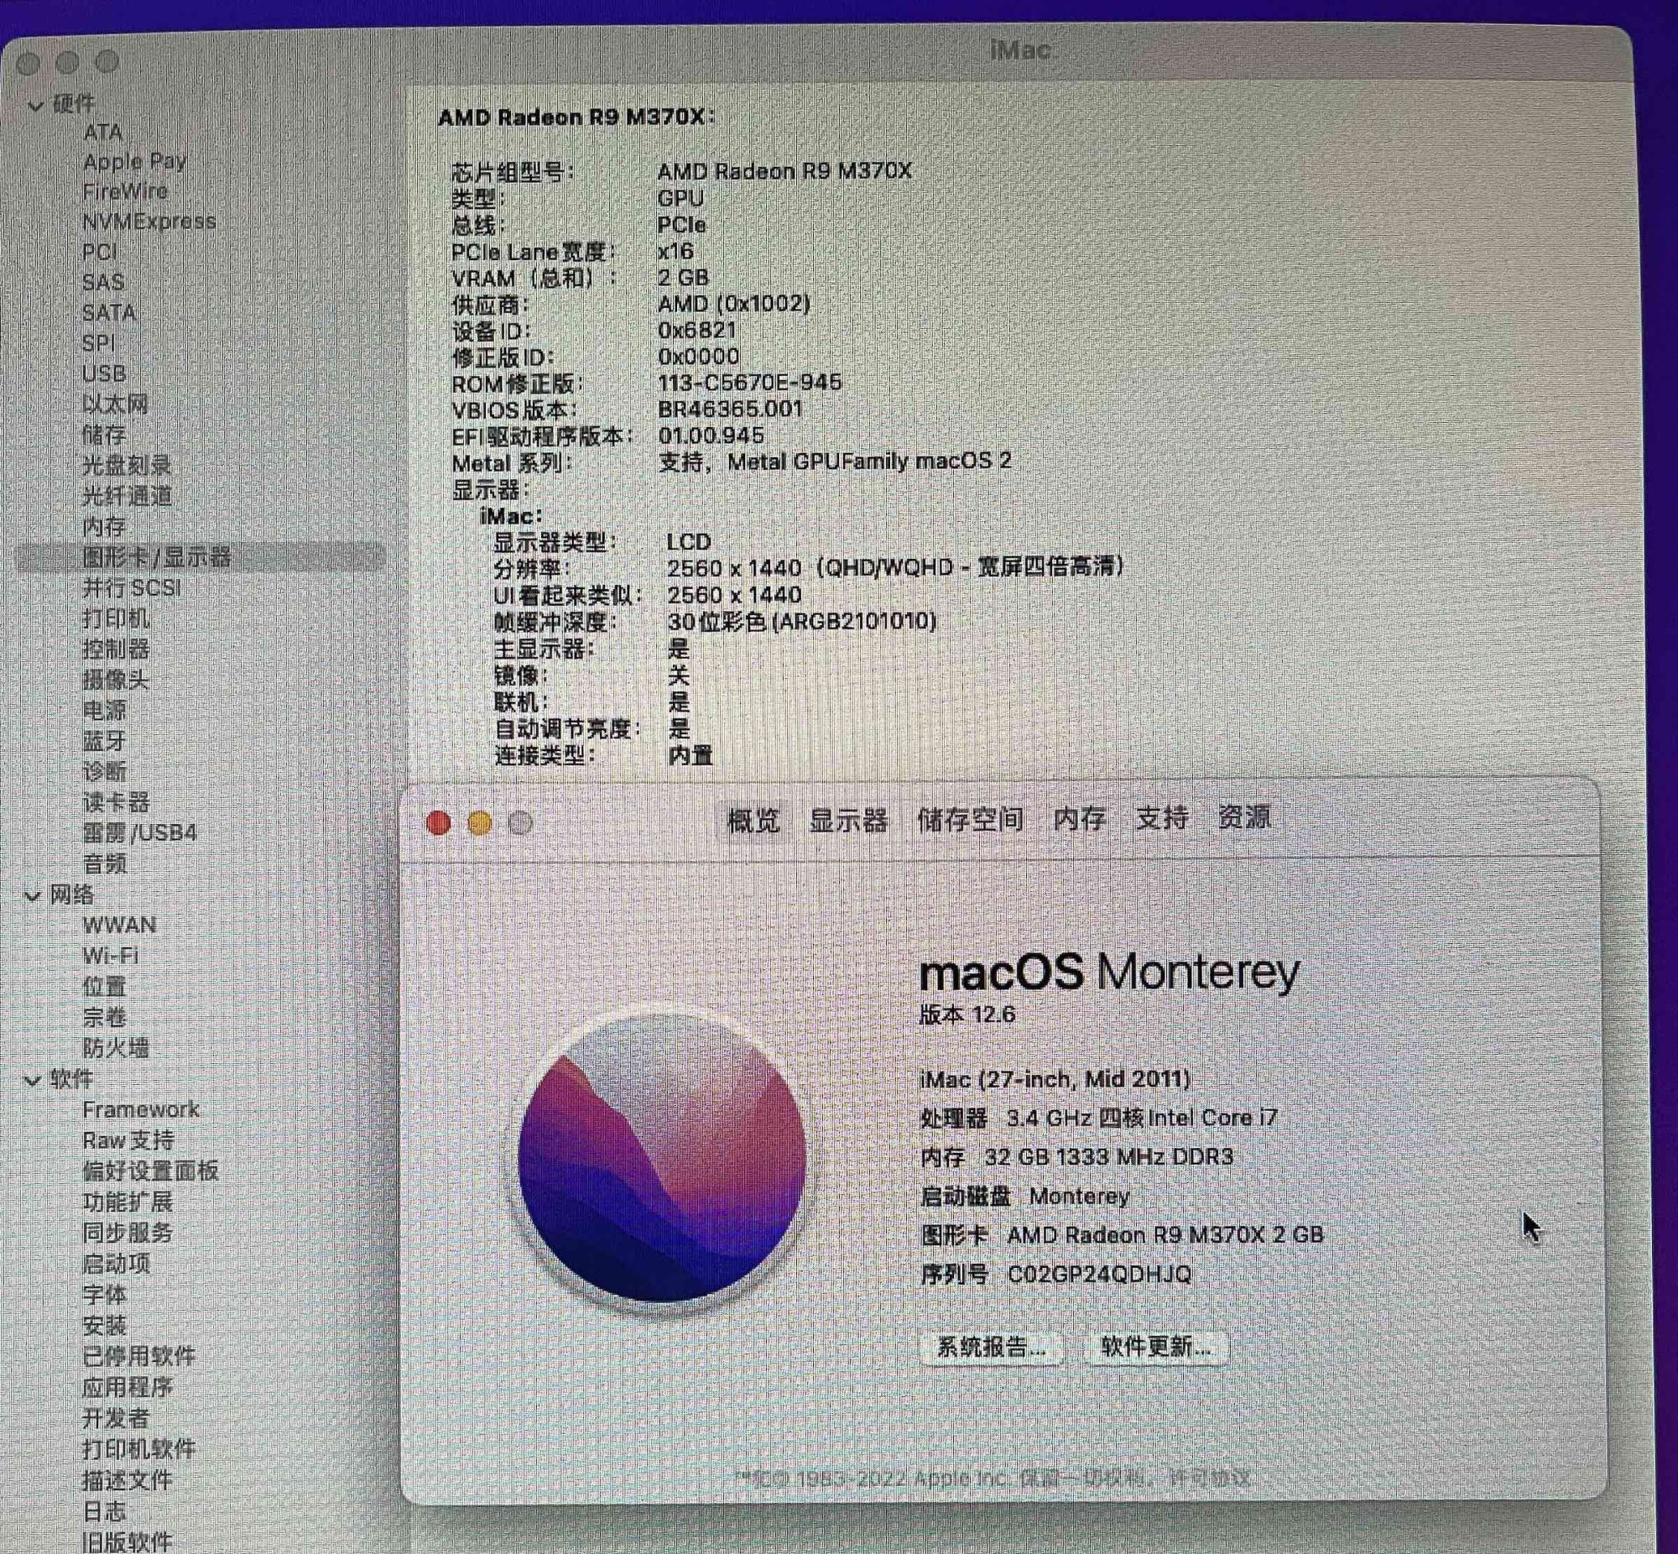Viewport: 1678px width, 1554px height.
Task: Select 雷雳/USB4 in the hardware list
Action: click(139, 832)
